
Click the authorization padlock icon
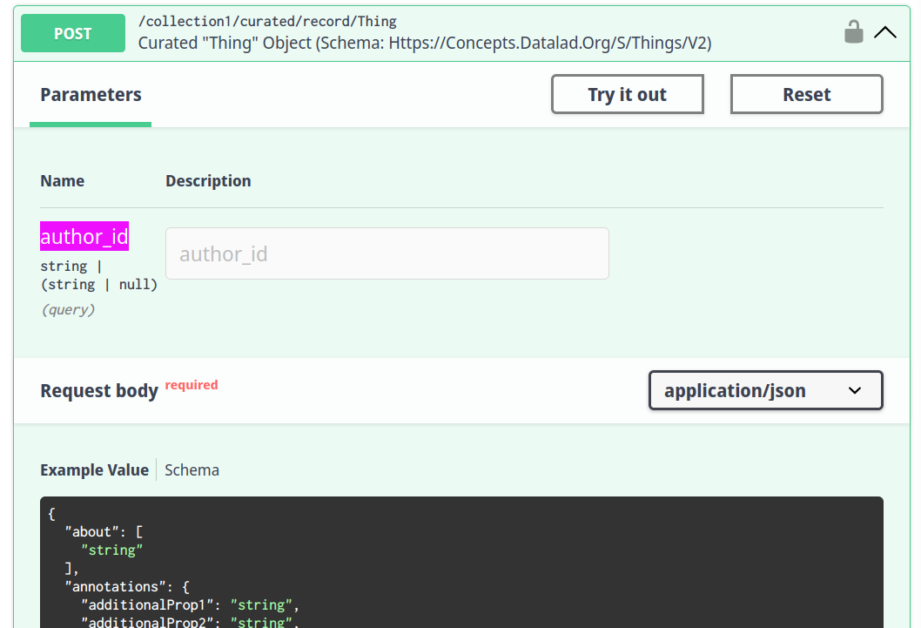(x=853, y=31)
